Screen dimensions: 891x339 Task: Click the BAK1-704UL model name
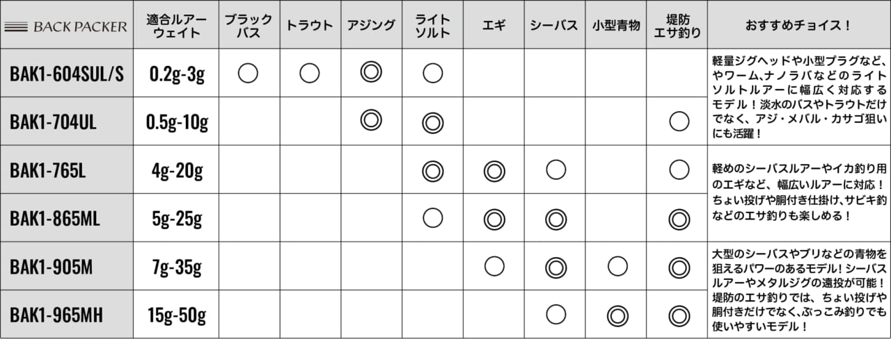click(53, 122)
